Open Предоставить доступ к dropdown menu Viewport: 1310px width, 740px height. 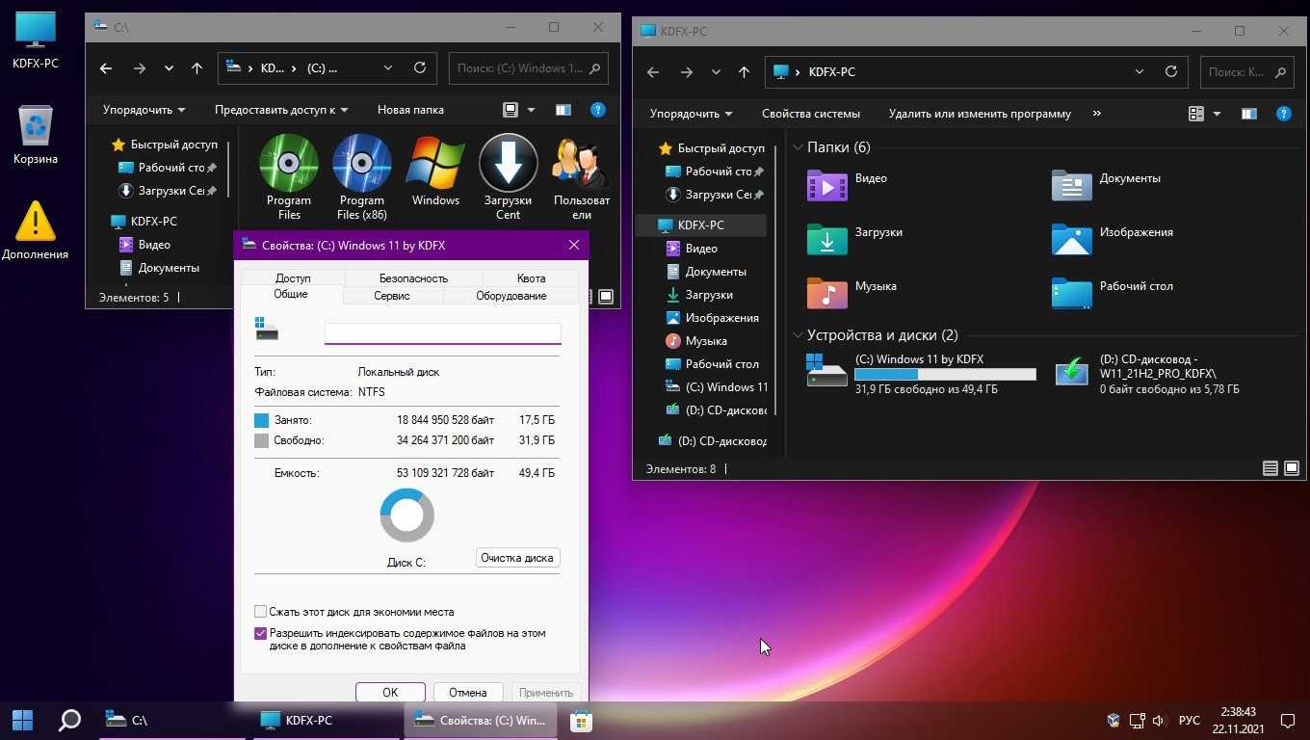point(281,110)
